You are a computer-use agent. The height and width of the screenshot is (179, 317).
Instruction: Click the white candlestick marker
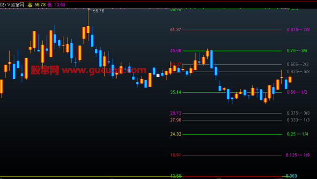158,75
